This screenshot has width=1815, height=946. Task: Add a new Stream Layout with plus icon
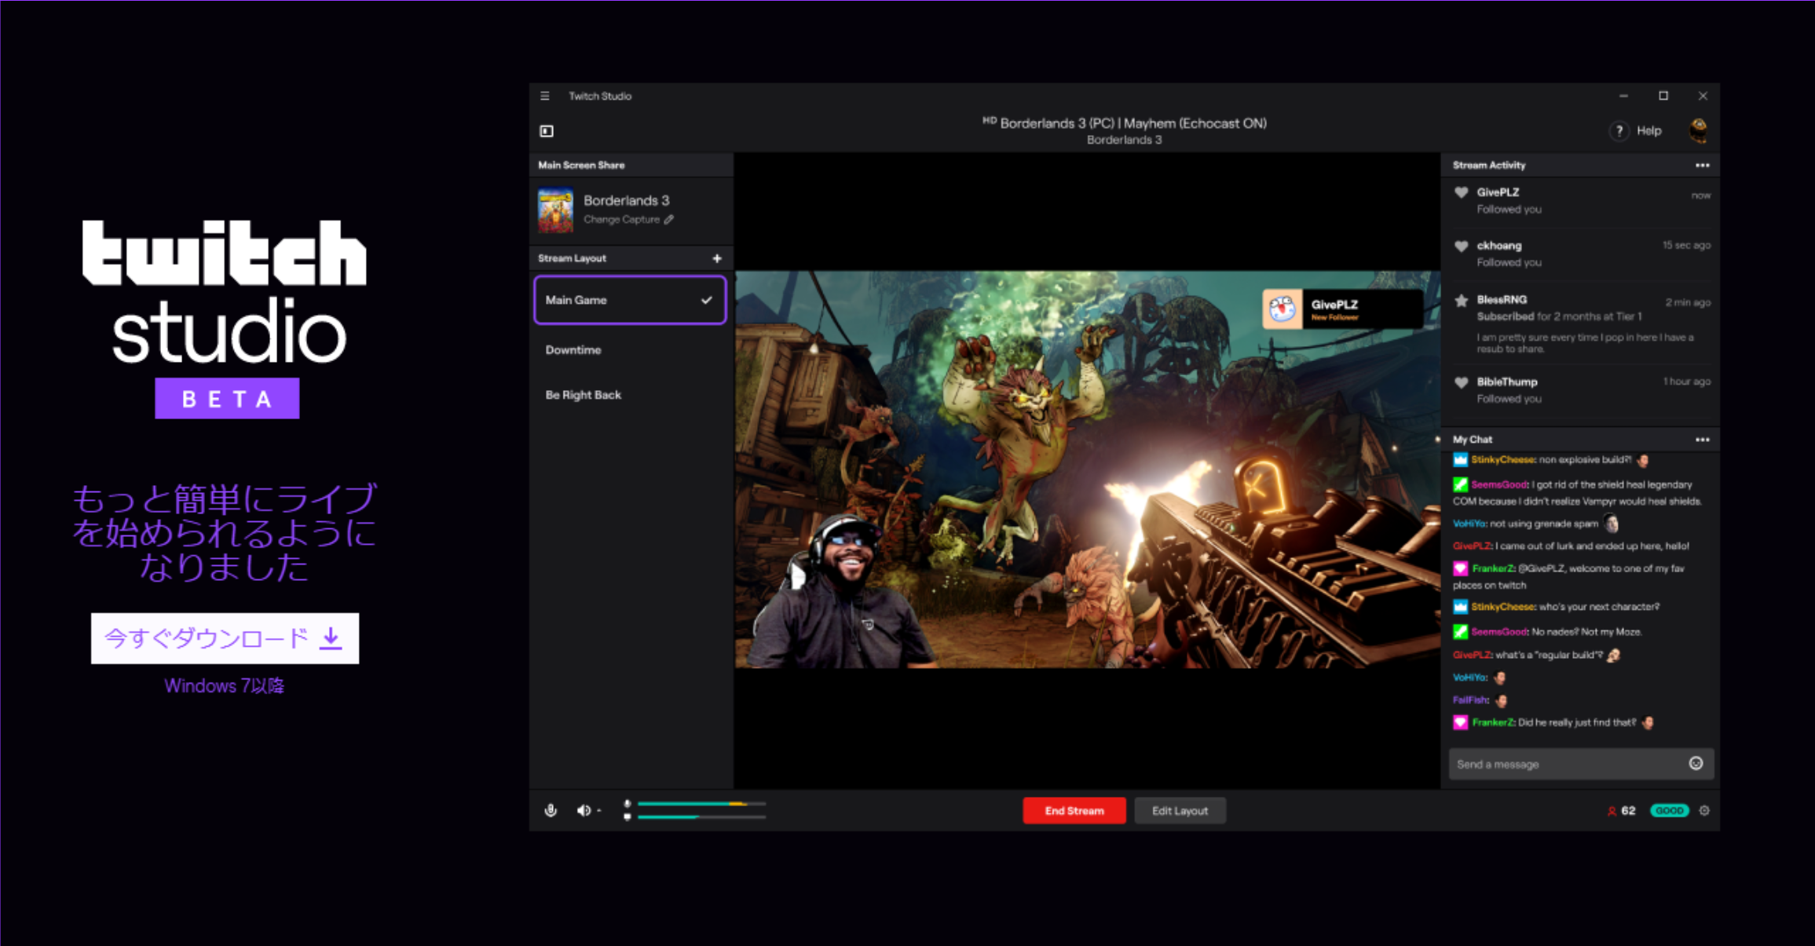tap(716, 258)
